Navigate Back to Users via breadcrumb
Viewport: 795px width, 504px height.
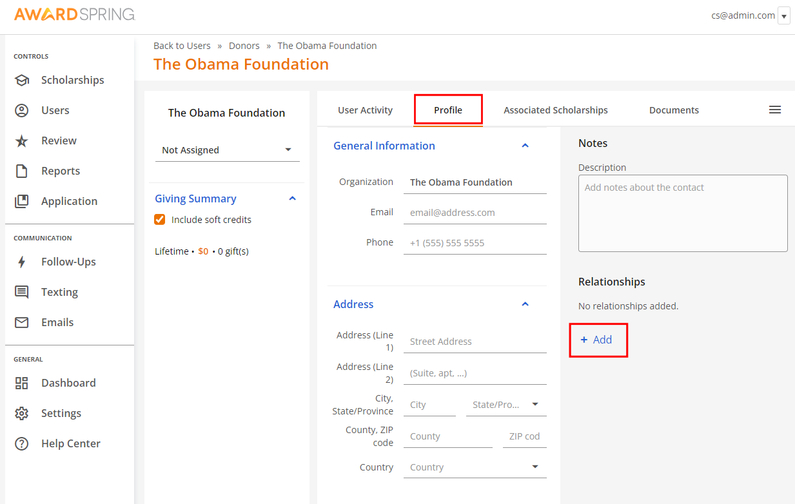pyautogui.click(x=182, y=45)
